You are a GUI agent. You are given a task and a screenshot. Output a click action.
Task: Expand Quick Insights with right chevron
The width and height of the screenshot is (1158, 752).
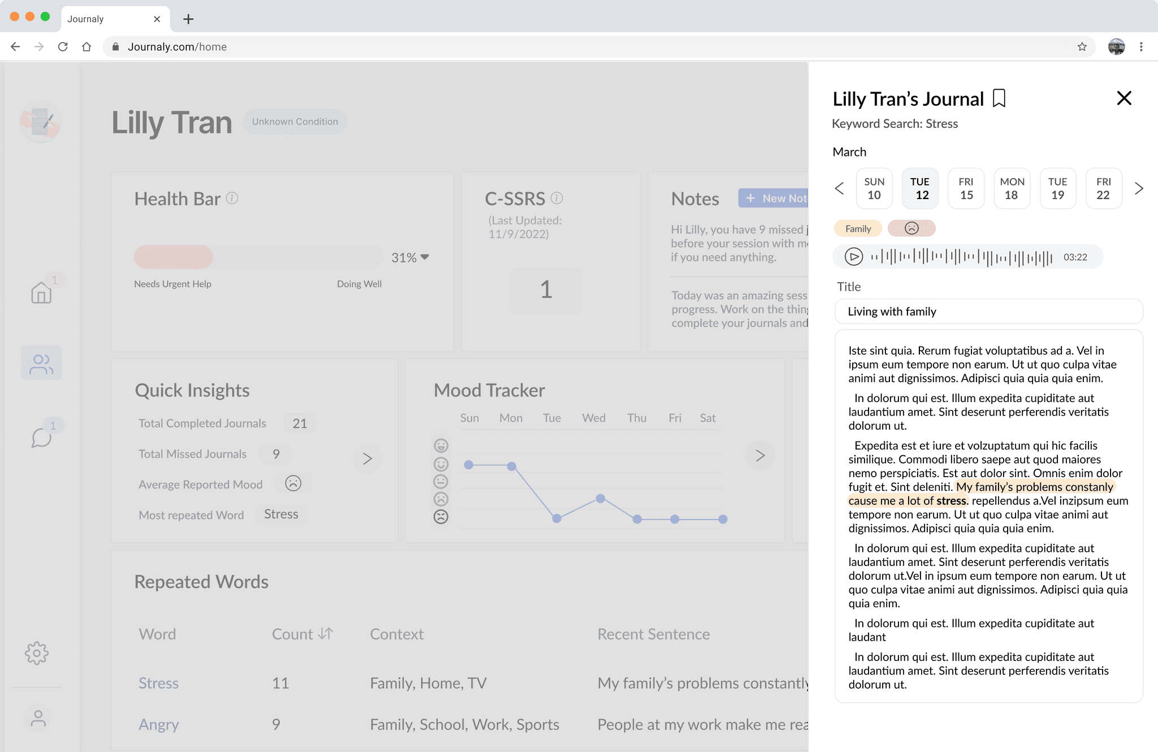(367, 458)
